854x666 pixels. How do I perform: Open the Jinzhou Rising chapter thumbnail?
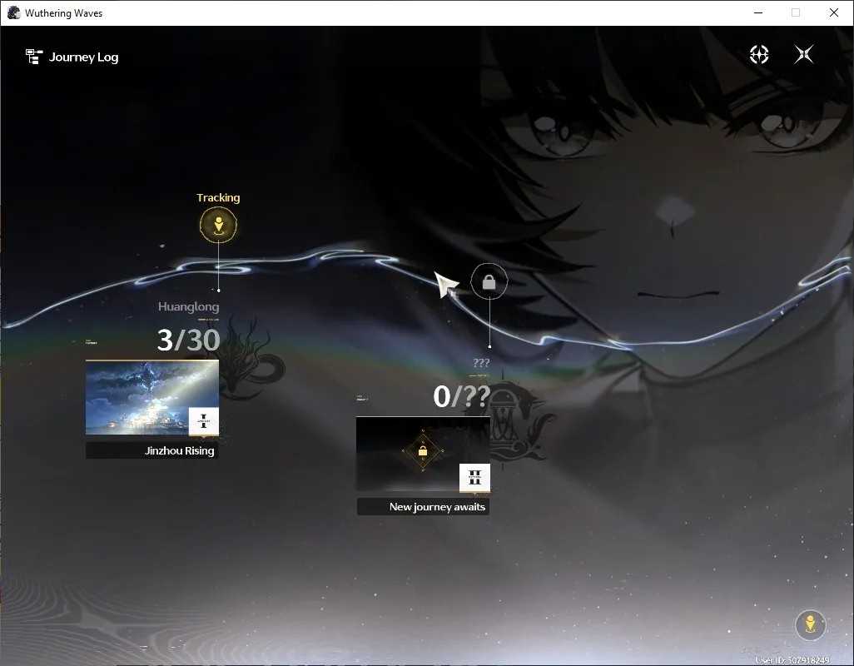pyautogui.click(x=152, y=398)
